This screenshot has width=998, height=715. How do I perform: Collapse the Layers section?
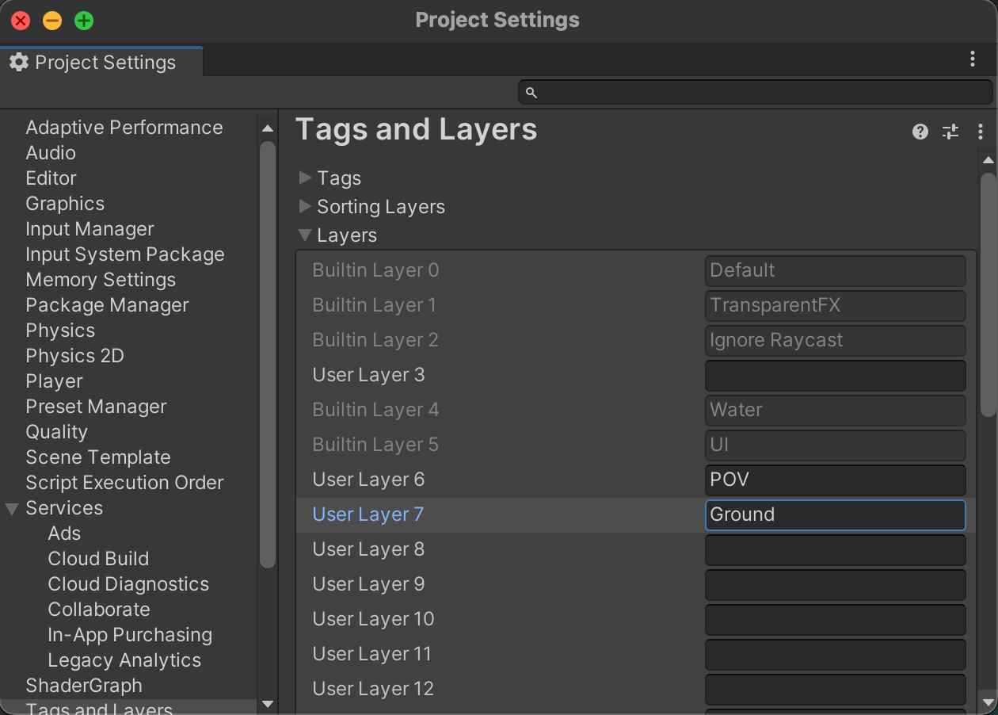[305, 235]
